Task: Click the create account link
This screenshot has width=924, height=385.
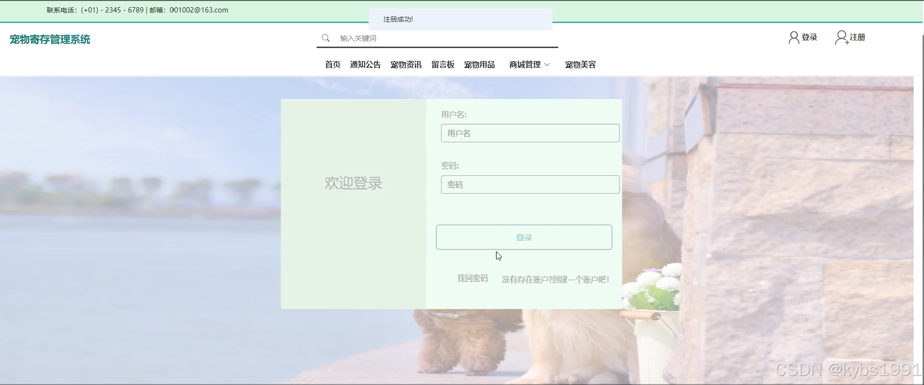Action: (555, 279)
